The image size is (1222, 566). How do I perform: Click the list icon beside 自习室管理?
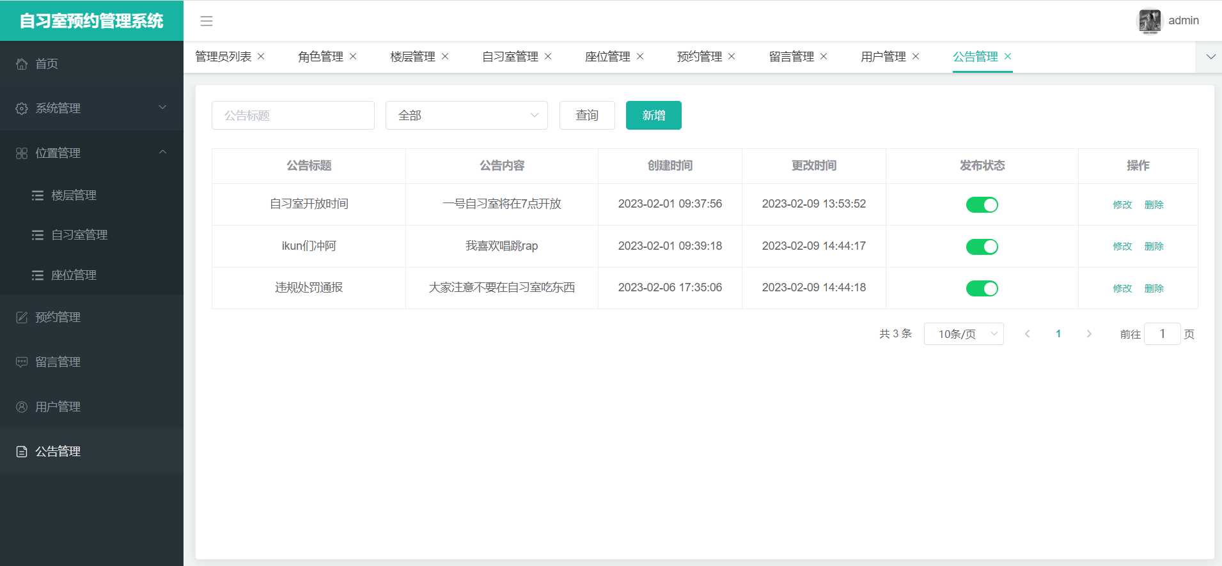coord(38,235)
